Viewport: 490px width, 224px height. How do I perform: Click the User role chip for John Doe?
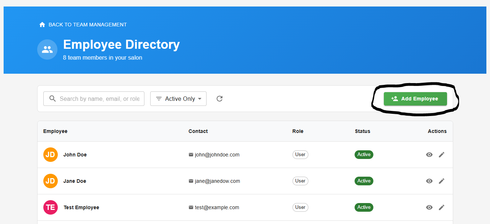pos(300,155)
